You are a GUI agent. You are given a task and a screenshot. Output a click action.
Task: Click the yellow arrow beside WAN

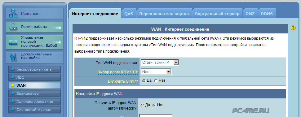[13, 85]
